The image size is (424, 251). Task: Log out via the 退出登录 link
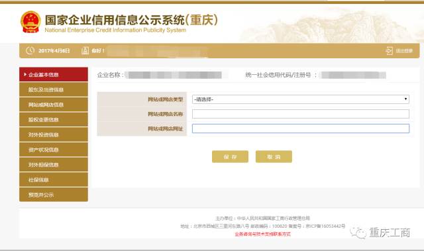tap(404, 51)
